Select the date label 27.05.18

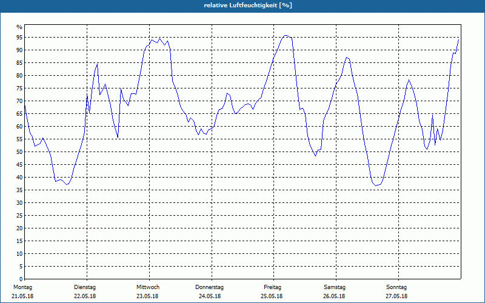point(396,296)
